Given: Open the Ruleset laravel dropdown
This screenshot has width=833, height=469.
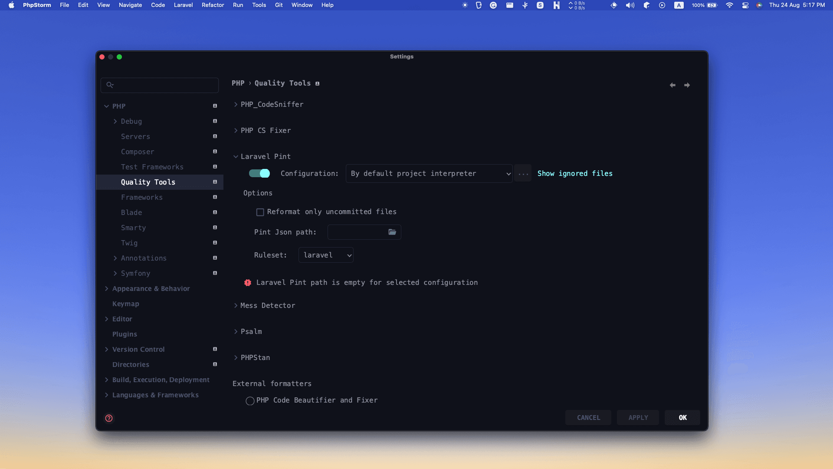Looking at the screenshot, I should pos(326,255).
